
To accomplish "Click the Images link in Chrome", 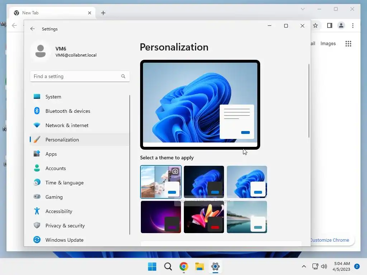I will (328, 43).
